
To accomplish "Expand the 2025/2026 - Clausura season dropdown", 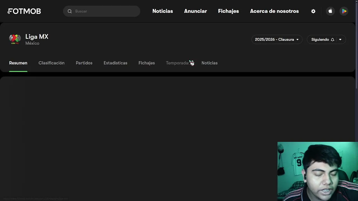I will coord(277,39).
